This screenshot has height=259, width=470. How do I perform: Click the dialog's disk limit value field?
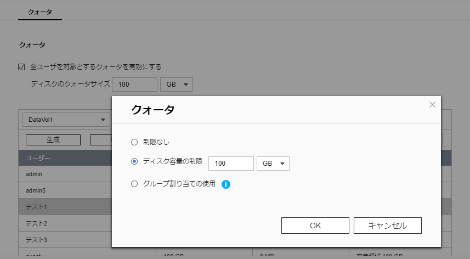point(231,164)
